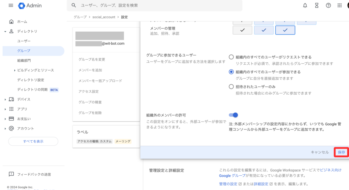Click the feedback icon at sidebar bottom
The height and width of the screenshot is (190, 349).
coord(11,174)
